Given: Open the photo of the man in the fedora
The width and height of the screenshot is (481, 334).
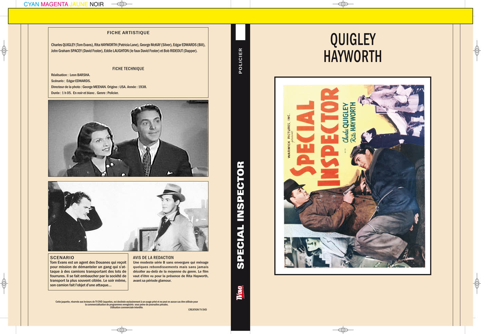Looking at the screenshot, I should click(x=128, y=216).
